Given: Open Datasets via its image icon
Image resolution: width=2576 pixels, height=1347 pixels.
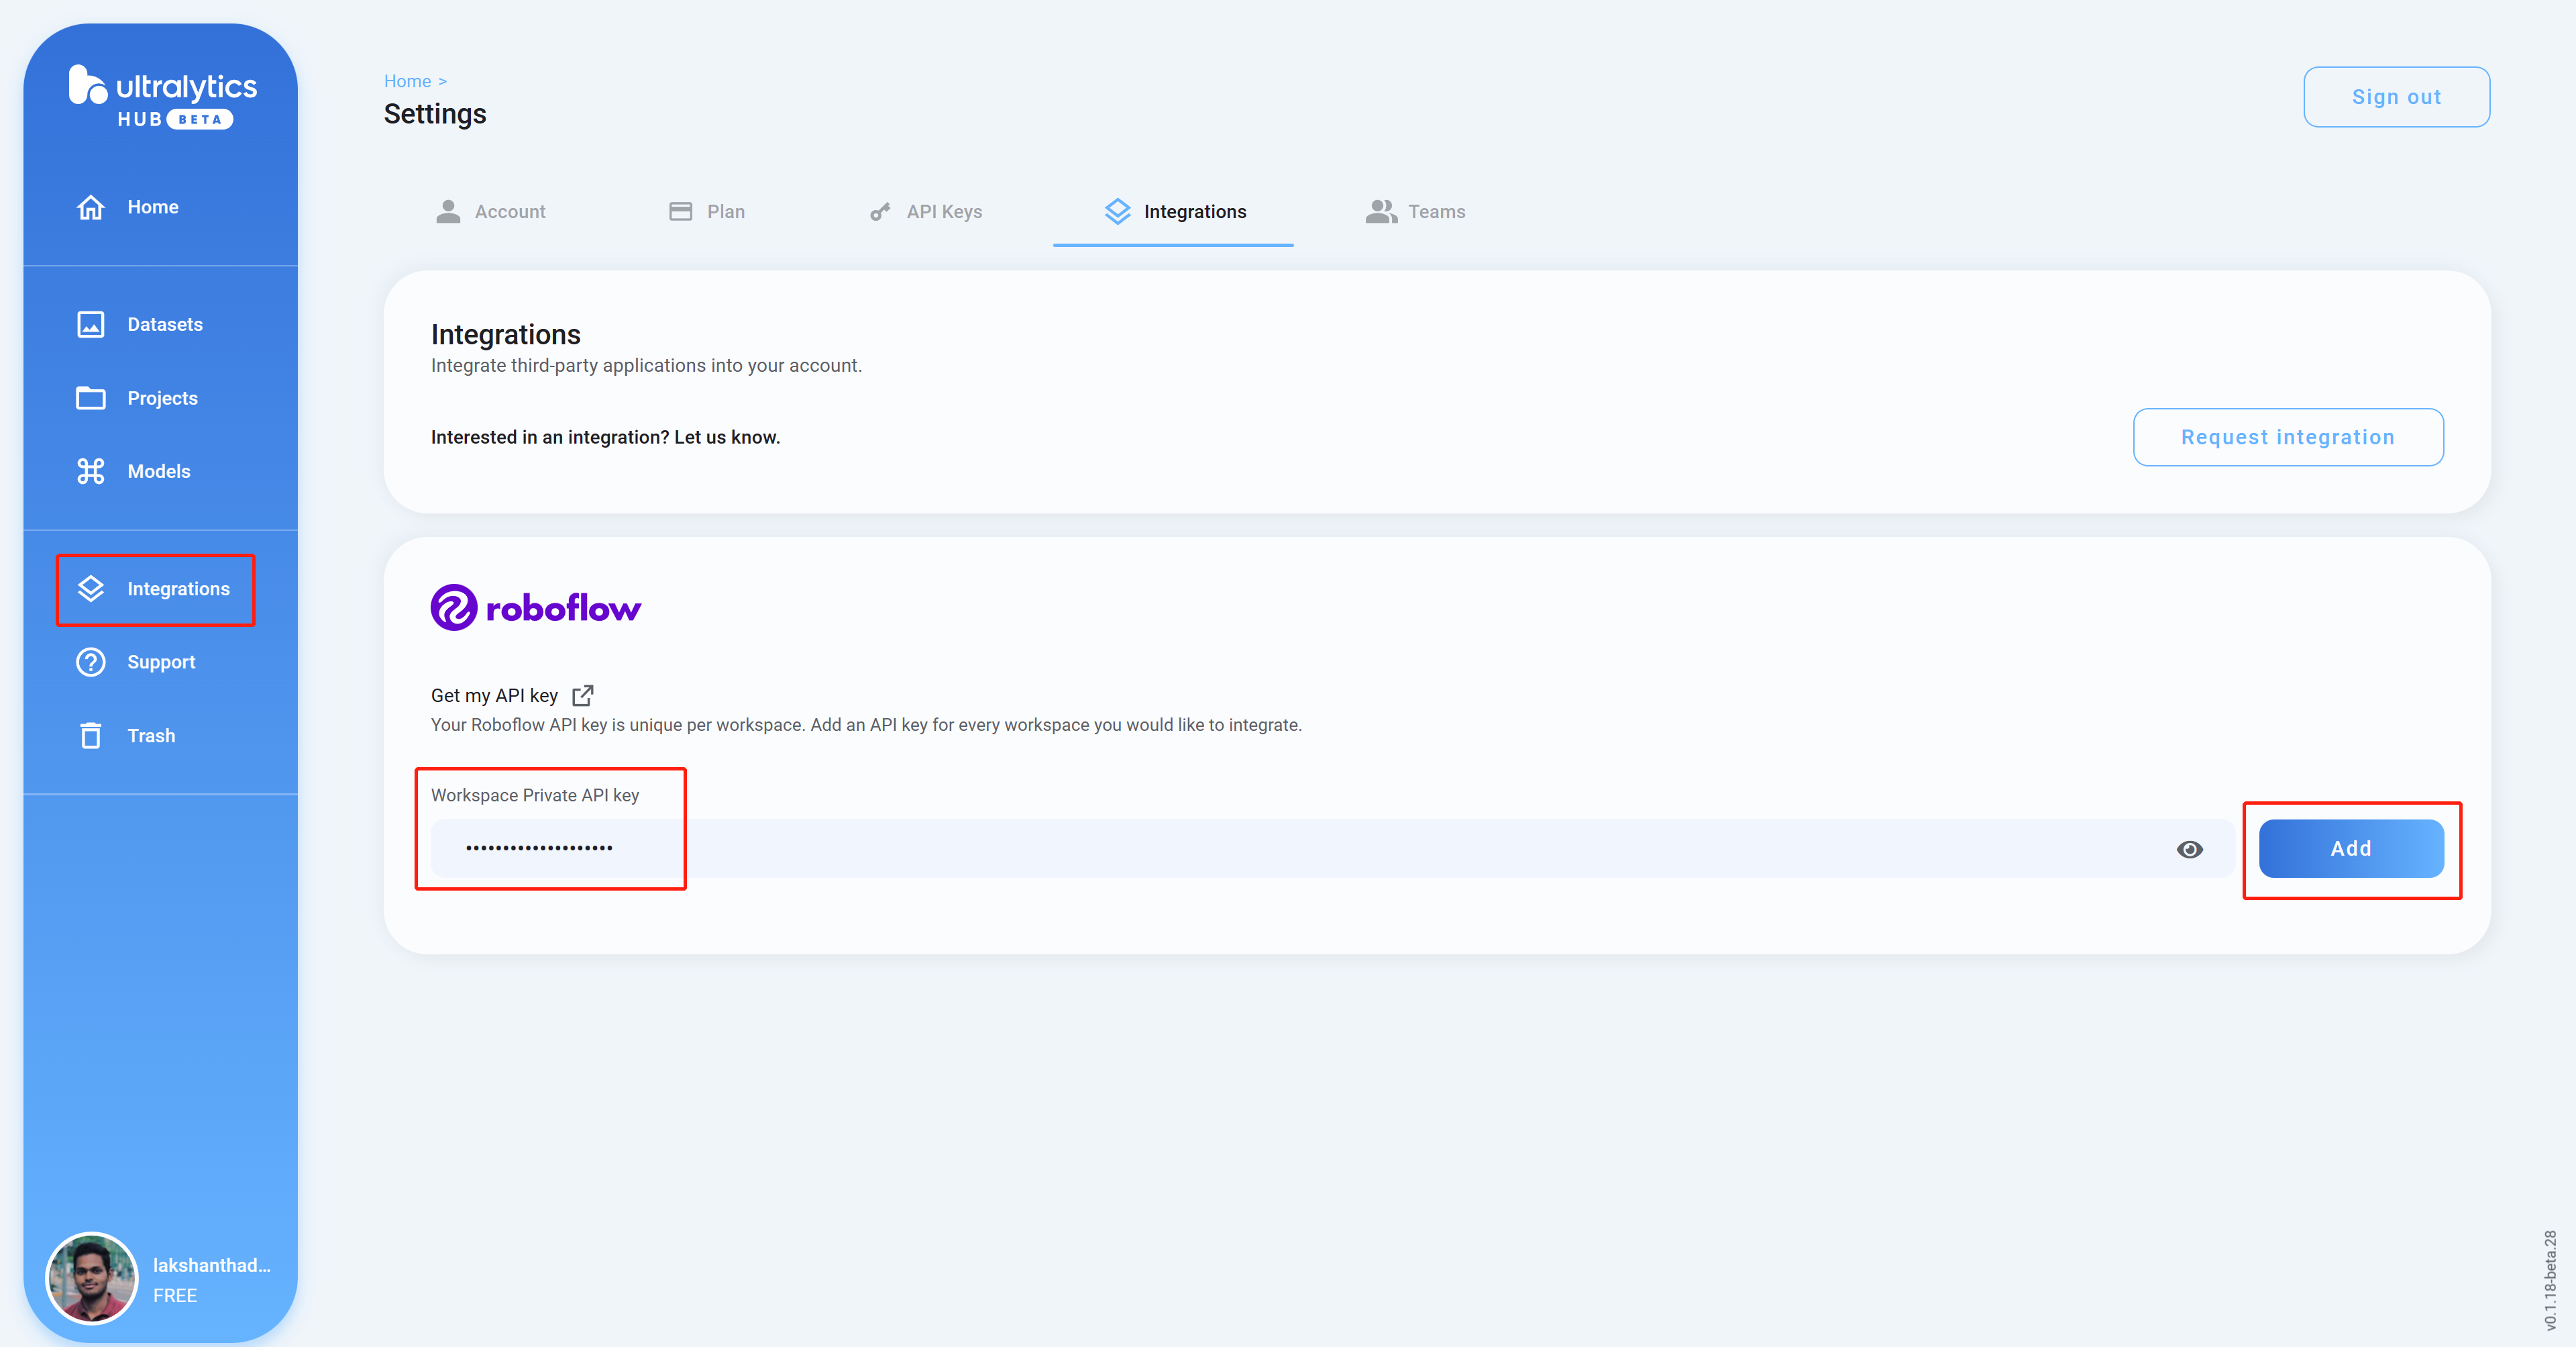Looking at the screenshot, I should click(x=90, y=324).
